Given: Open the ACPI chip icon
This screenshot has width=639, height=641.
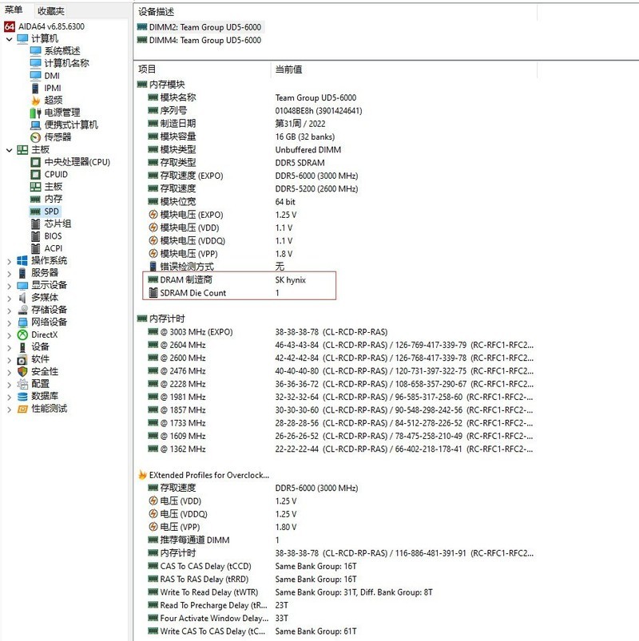Looking at the screenshot, I should pyautogui.click(x=36, y=248).
